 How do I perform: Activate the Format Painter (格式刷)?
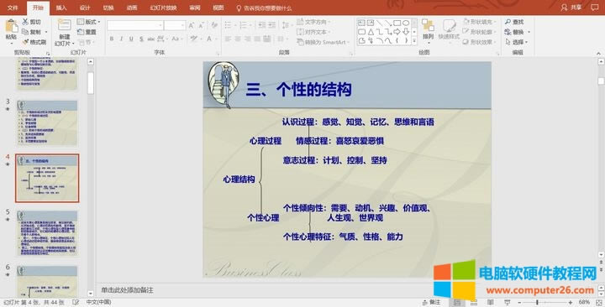[34, 42]
